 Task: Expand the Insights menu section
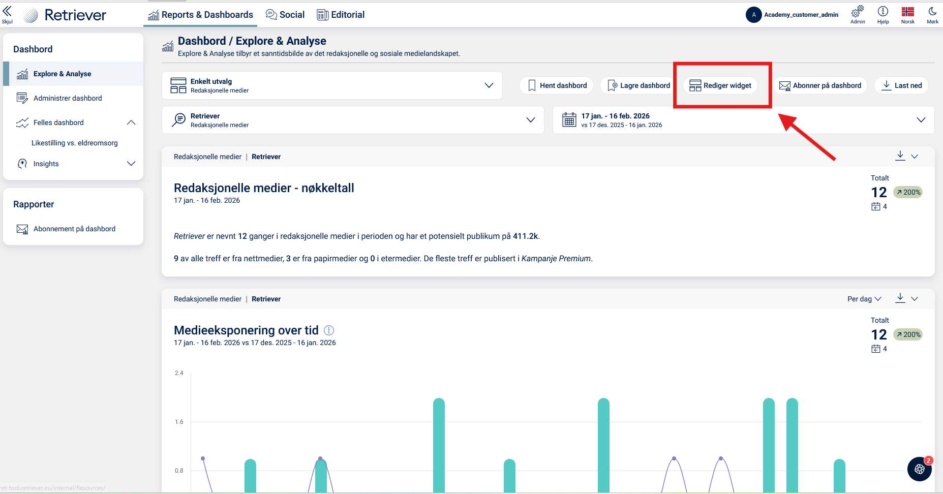click(131, 164)
